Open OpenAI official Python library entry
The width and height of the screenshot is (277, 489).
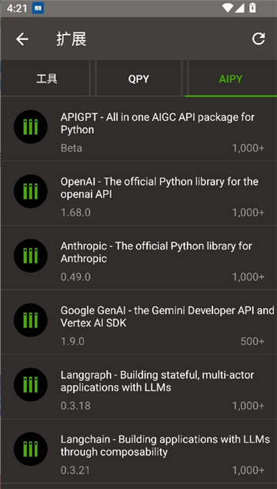pyautogui.click(x=138, y=193)
